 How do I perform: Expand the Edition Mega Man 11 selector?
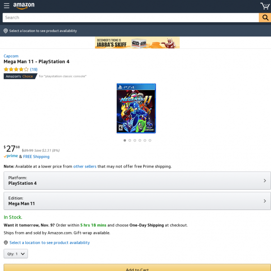pyautogui.click(x=137, y=201)
